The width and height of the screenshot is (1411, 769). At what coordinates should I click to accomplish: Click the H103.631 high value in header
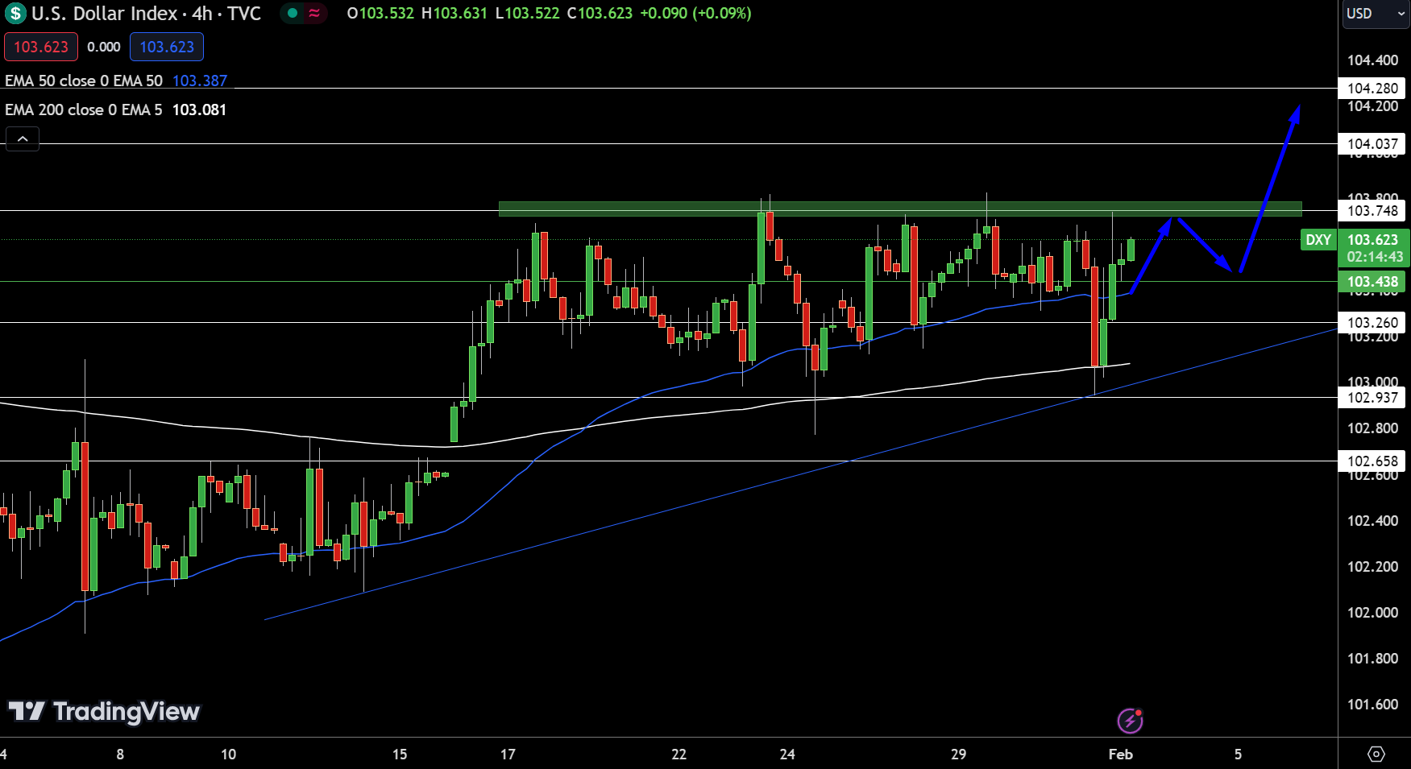(x=454, y=14)
